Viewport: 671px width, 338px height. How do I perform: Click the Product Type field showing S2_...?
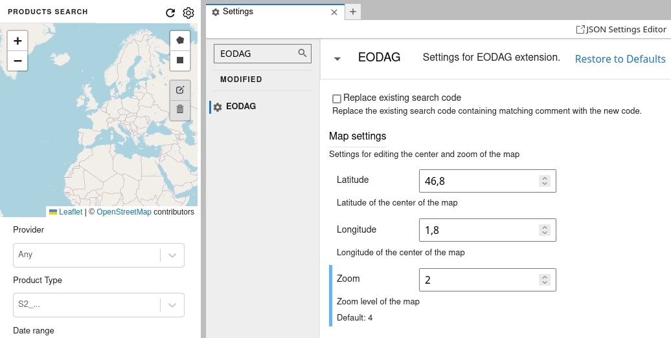point(99,304)
